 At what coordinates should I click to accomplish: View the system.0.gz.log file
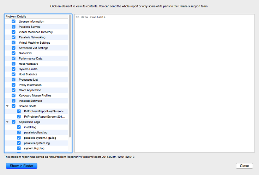click(34, 148)
